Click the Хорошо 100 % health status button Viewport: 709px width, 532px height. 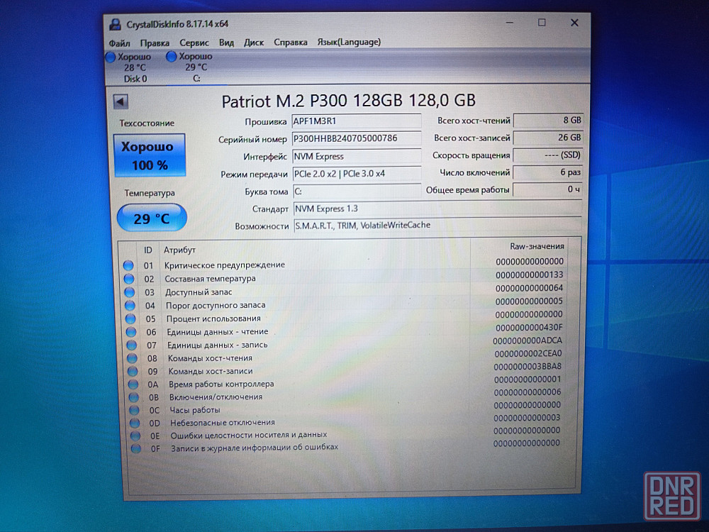150,155
